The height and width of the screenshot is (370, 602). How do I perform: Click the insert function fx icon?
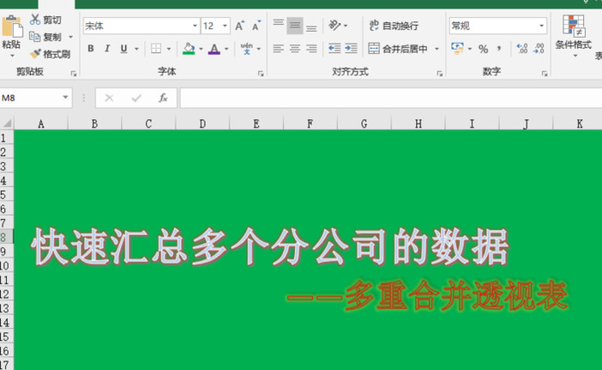[163, 98]
